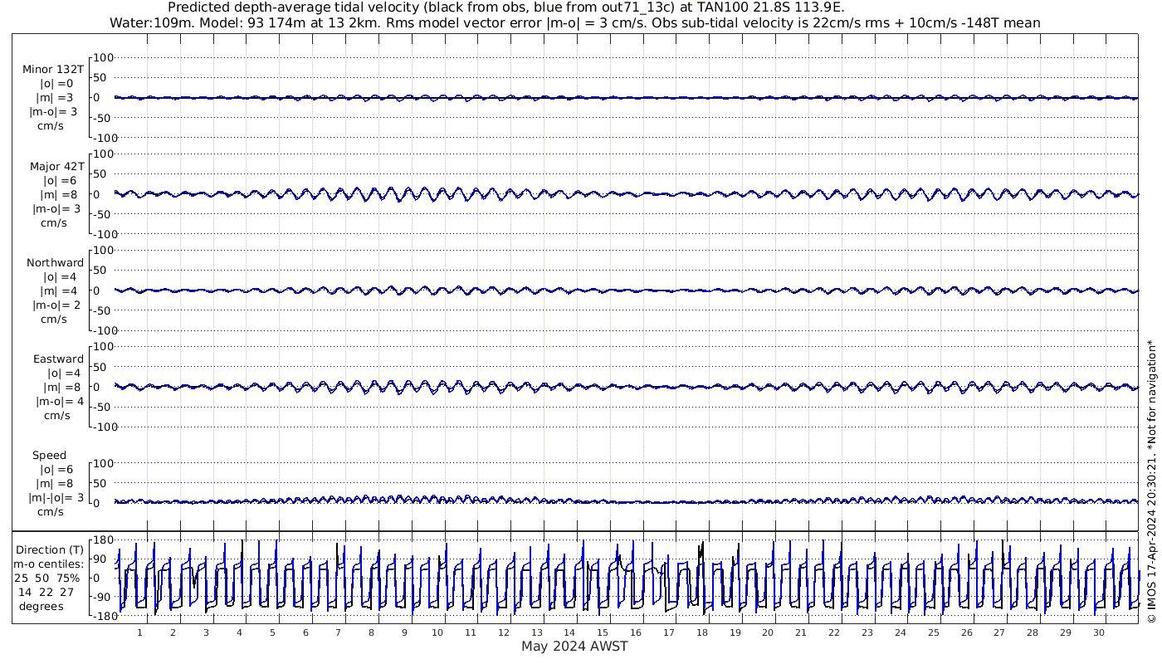Click the 'Speed' panel label
This screenshot has height=664, width=1162.
tap(50, 455)
